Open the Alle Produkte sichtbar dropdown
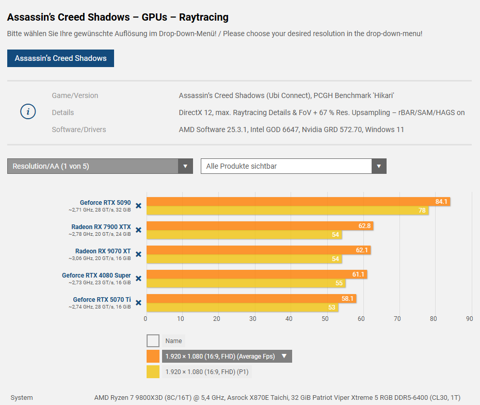 pos(294,166)
